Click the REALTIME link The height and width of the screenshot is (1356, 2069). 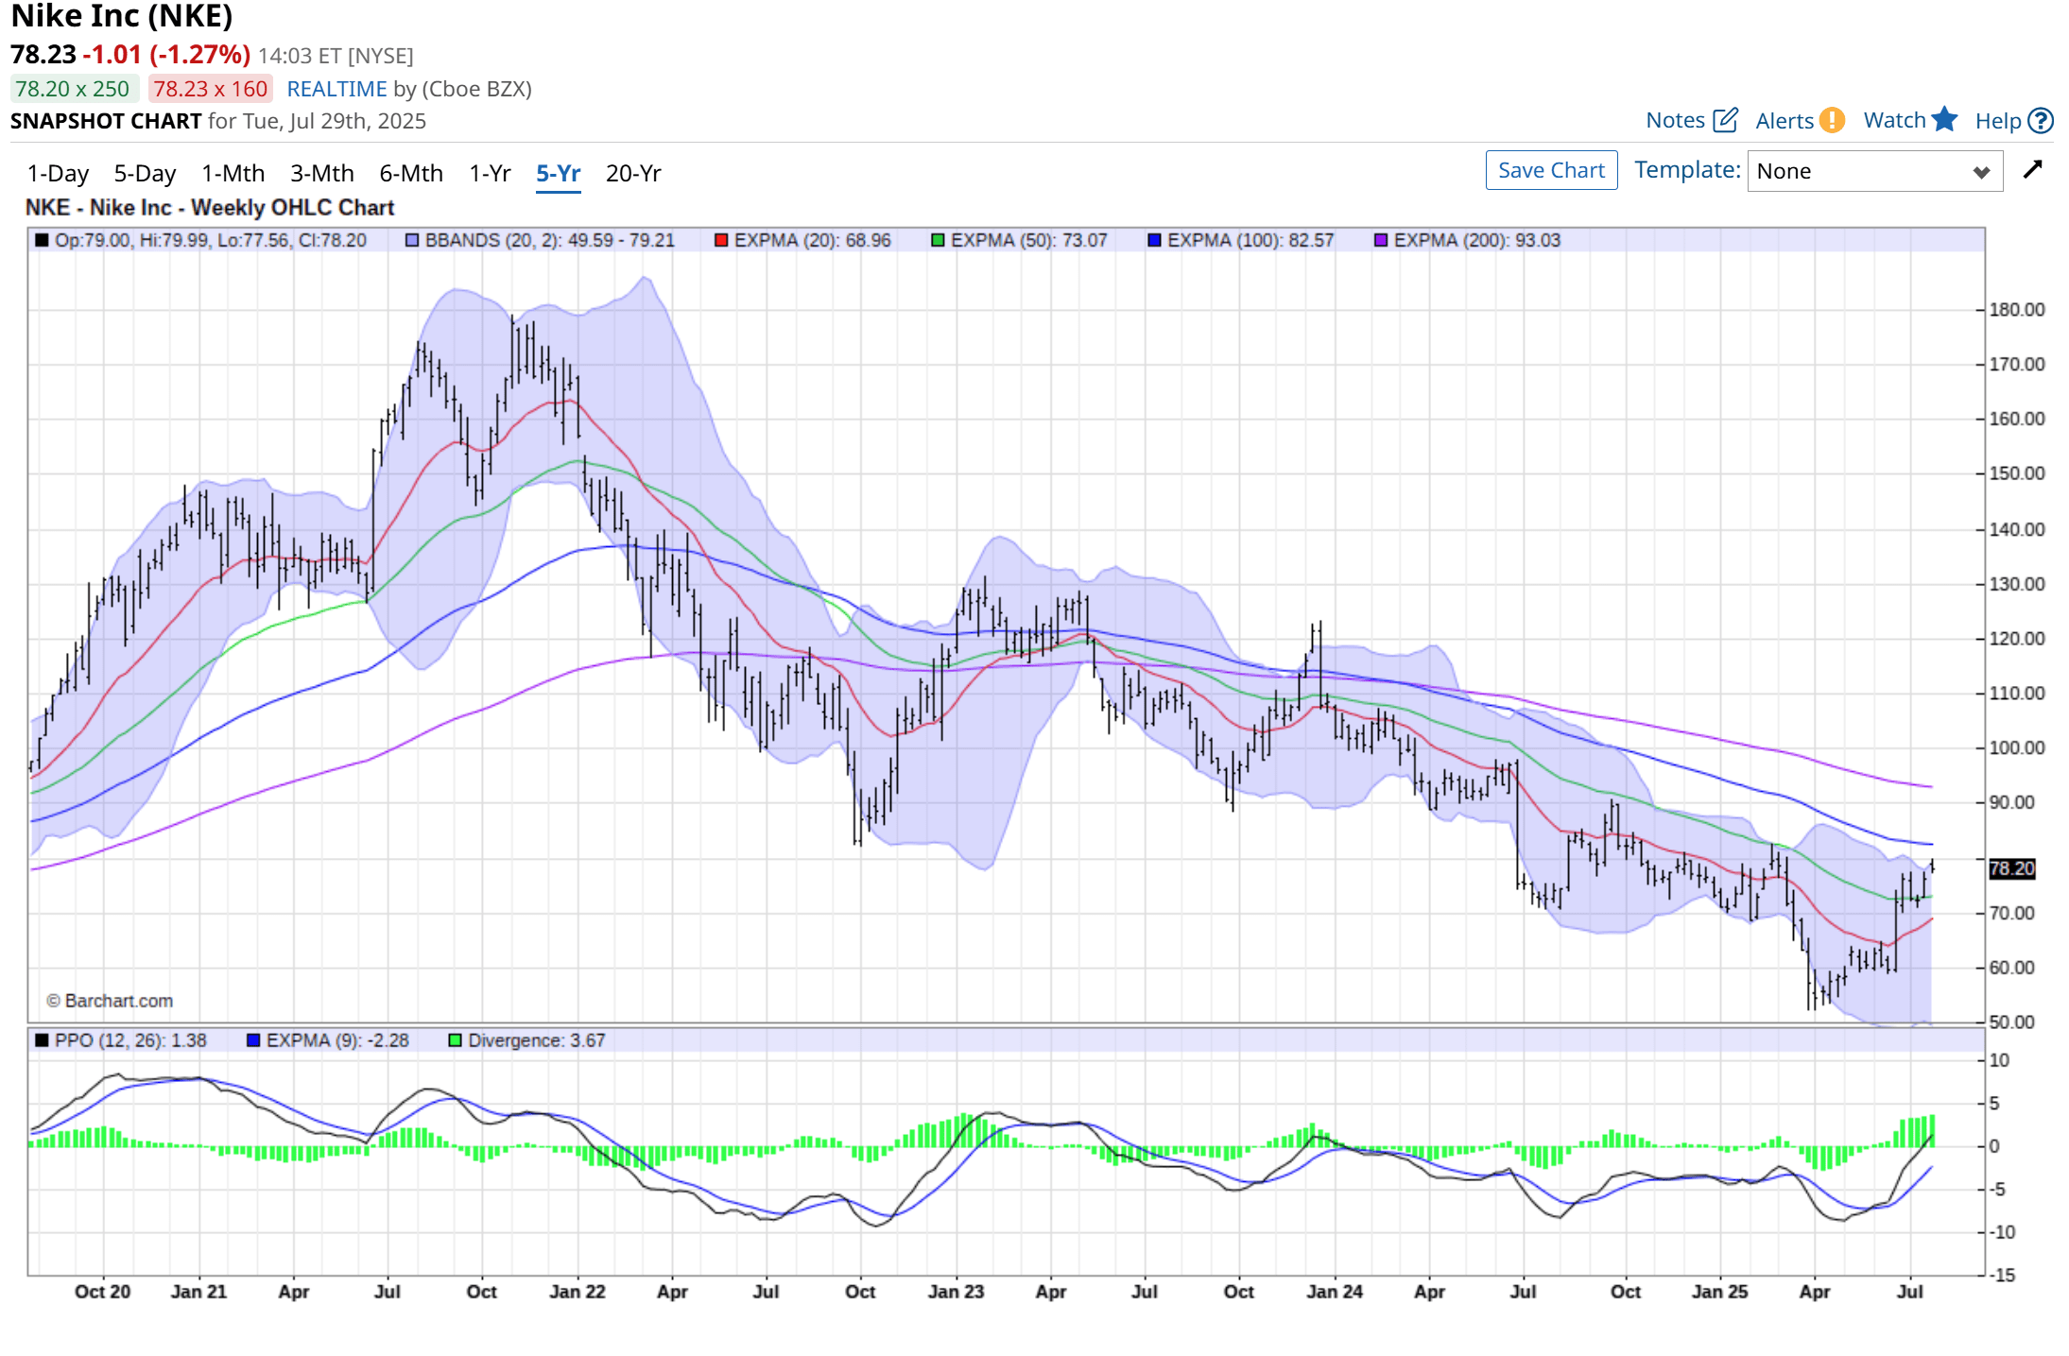click(x=336, y=89)
